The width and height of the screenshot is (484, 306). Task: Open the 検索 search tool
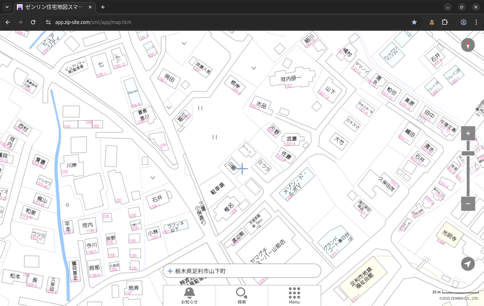click(x=242, y=295)
